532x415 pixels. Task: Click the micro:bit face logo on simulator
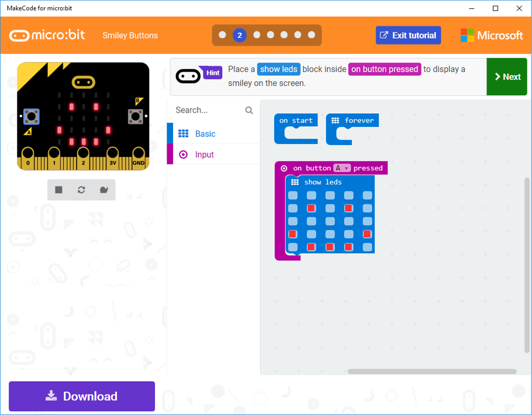pos(84,82)
